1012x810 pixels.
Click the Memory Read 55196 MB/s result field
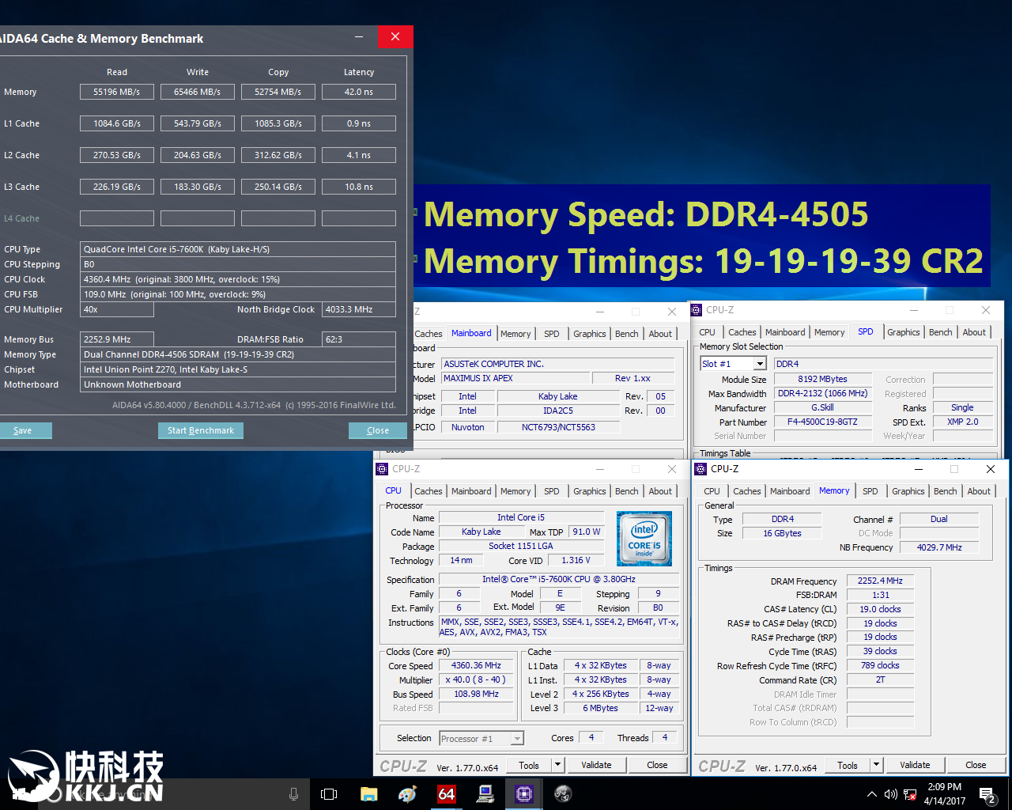click(117, 92)
